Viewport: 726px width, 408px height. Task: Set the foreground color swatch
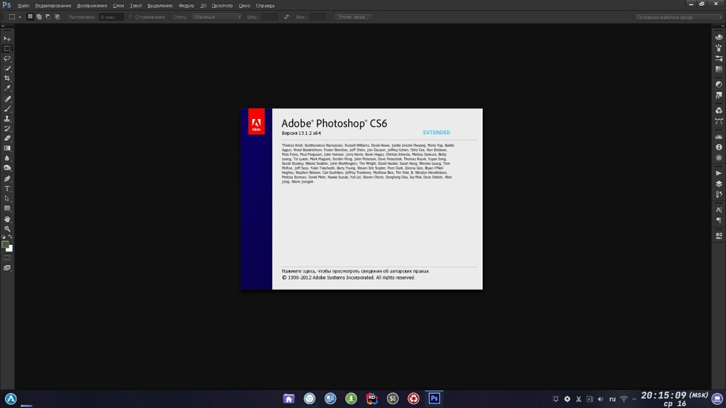5,245
